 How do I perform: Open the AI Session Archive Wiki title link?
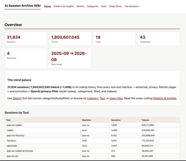pos(22,6)
